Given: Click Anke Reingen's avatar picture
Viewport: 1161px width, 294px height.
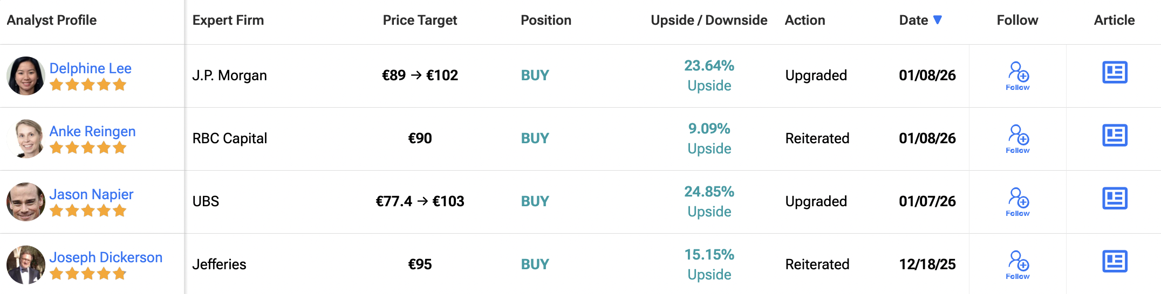Looking at the screenshot, I should click(25, 139).
